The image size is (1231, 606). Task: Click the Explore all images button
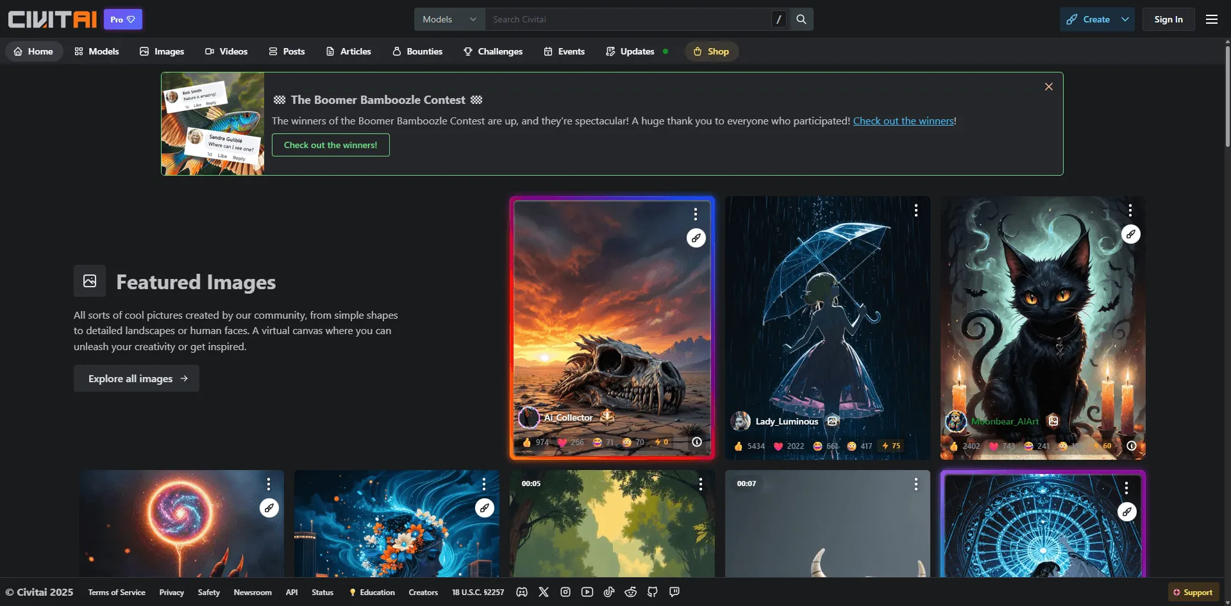tap(137, 378)
